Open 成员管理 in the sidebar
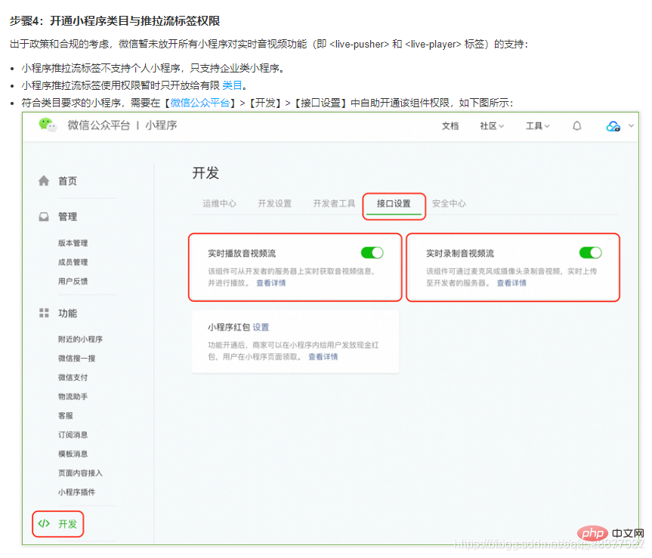The height and width of the screenshot is (558, 652). [73, 262]
